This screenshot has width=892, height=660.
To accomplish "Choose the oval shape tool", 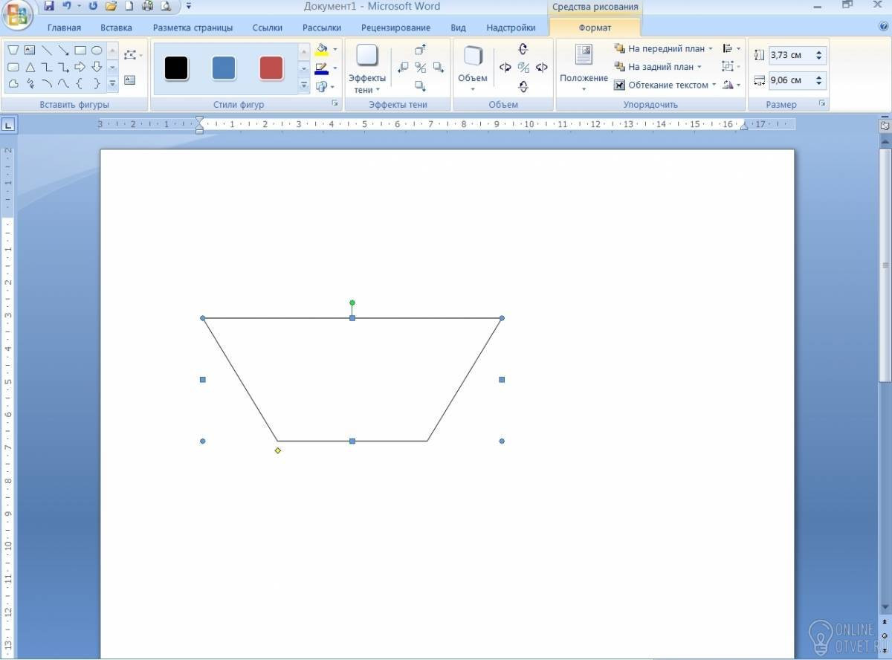I will point(97,51).
